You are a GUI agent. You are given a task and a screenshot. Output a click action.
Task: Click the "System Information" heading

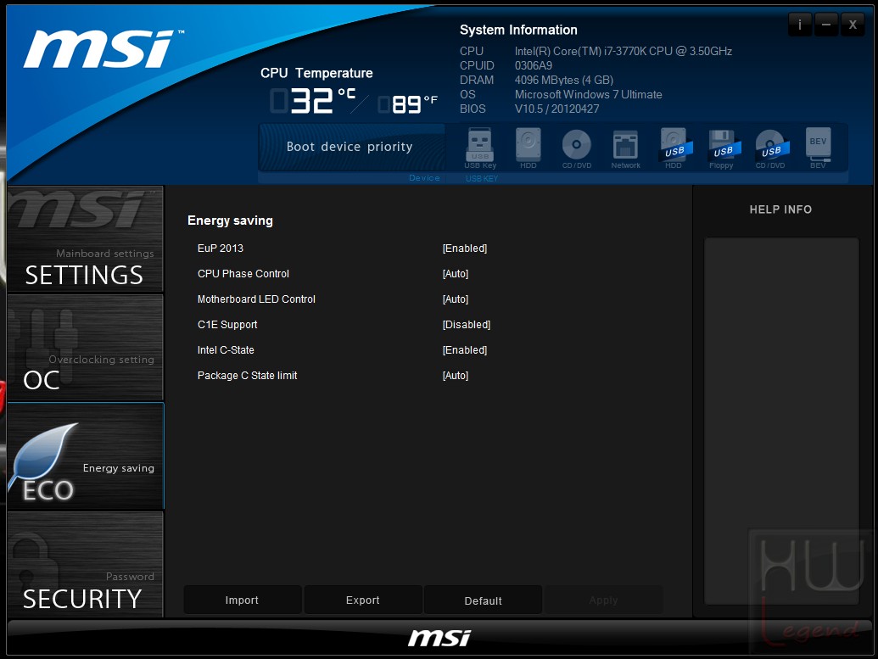click(x=518, y=31)
